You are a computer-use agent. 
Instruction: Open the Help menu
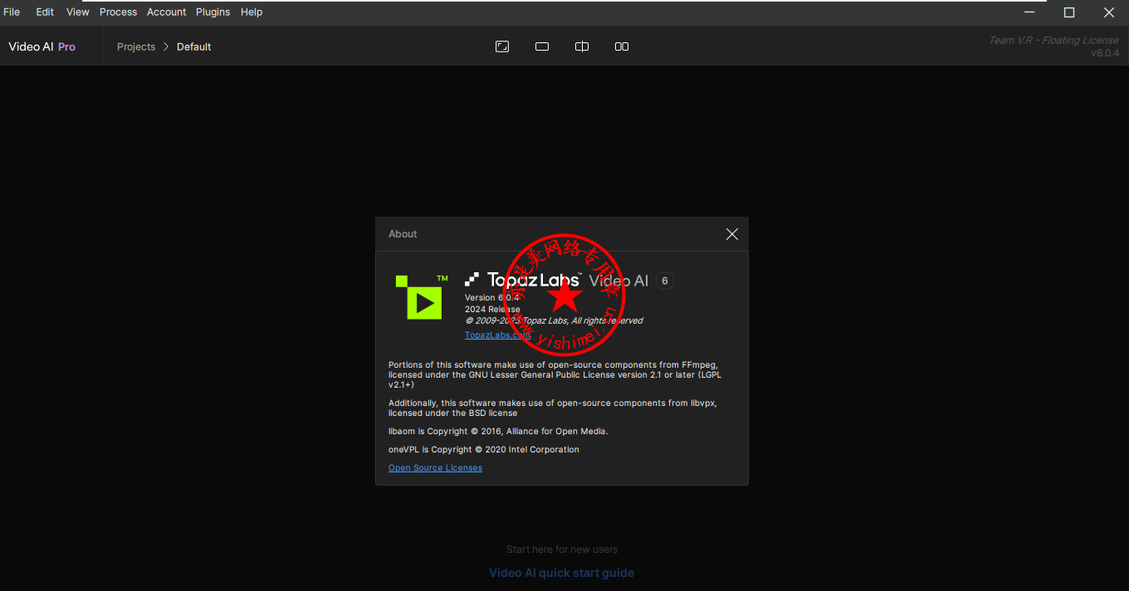(x=252, y=12)
